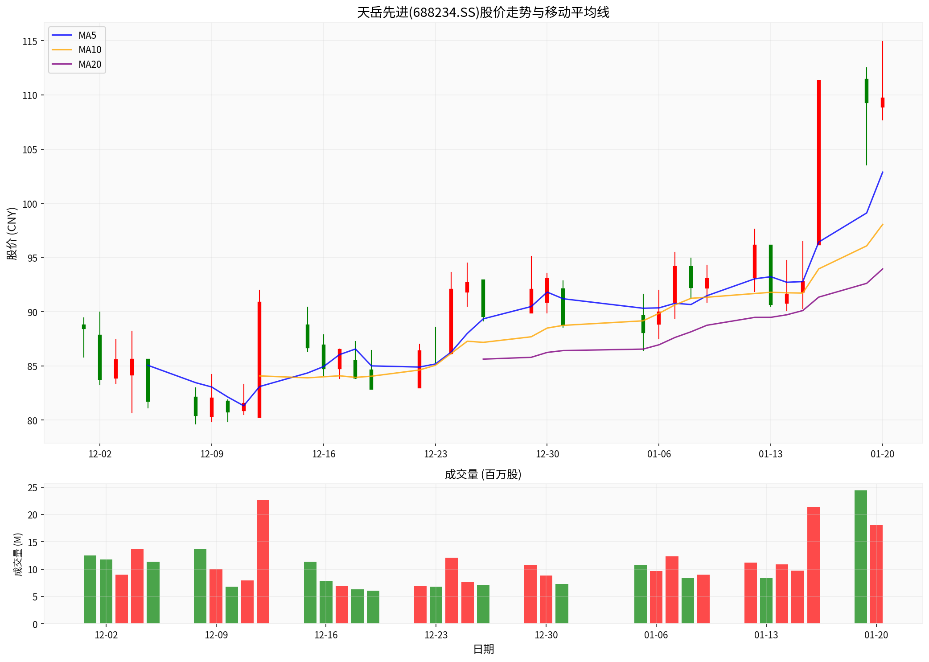
Task: Click the tallest red candlestick near 01-16
Action: coord(818,163)
